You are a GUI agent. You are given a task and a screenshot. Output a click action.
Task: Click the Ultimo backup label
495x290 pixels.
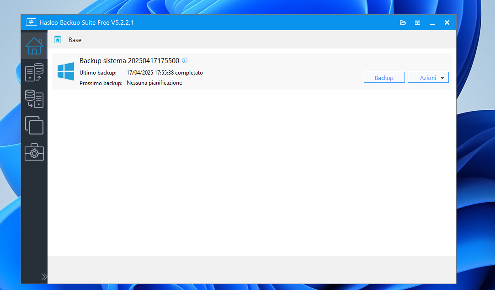coord(98,73)
